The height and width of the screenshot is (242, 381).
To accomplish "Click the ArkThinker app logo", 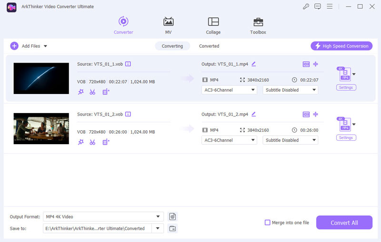I will click(x=11, y=7).
